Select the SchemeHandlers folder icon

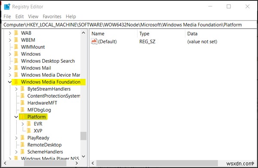click(x=22, y=152)
